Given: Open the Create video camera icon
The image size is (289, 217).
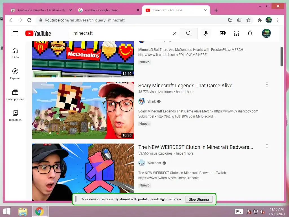Looking at the screenshot, I should pyautogui.click(x=223, y=33).
